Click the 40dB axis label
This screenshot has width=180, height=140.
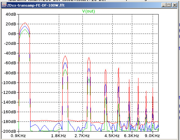pyautogui.click(x=11, y=14)
